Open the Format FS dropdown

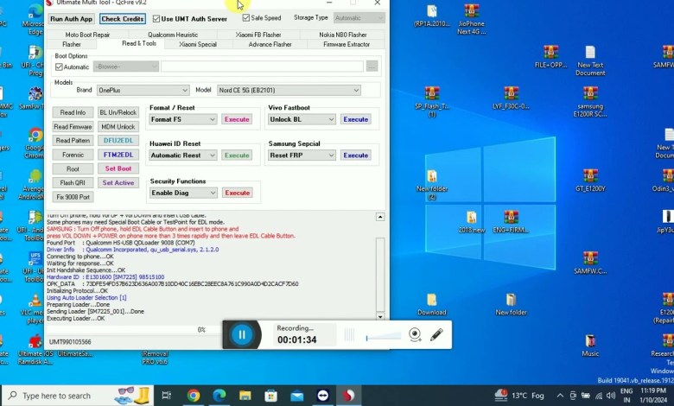(182, 119)
